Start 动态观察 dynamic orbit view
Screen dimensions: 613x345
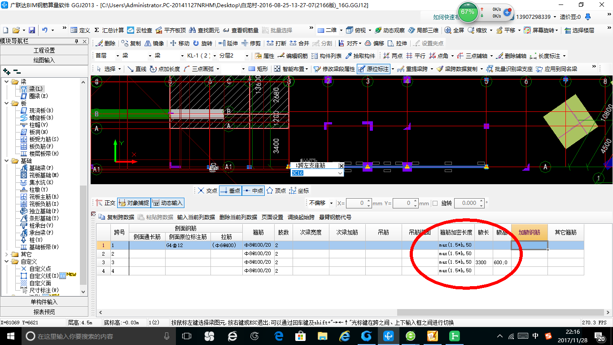point(390,30)
